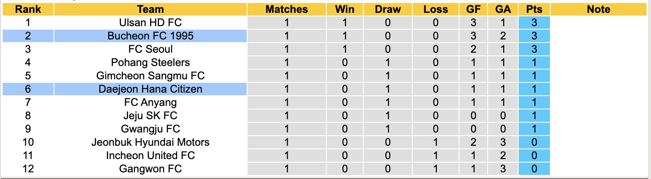
Task: Select the Gimcheon Sangmu FC team cell
Action: [x=151, y=76]
